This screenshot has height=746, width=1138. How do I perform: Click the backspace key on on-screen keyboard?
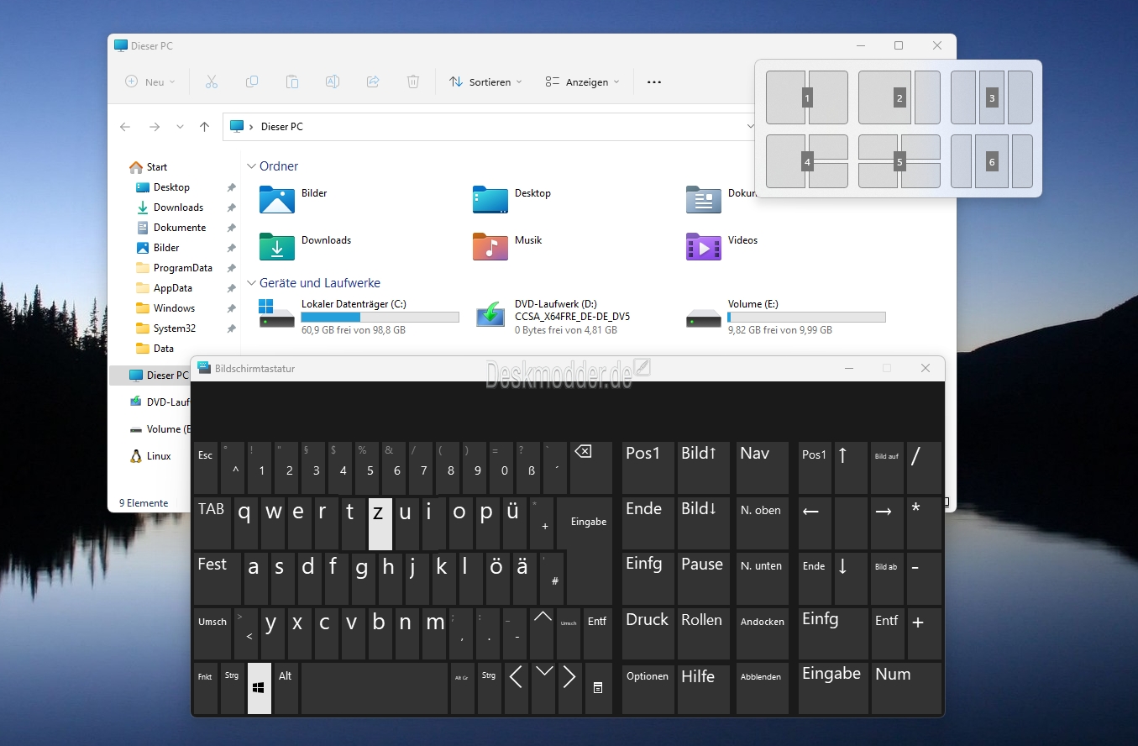point(591,467)
